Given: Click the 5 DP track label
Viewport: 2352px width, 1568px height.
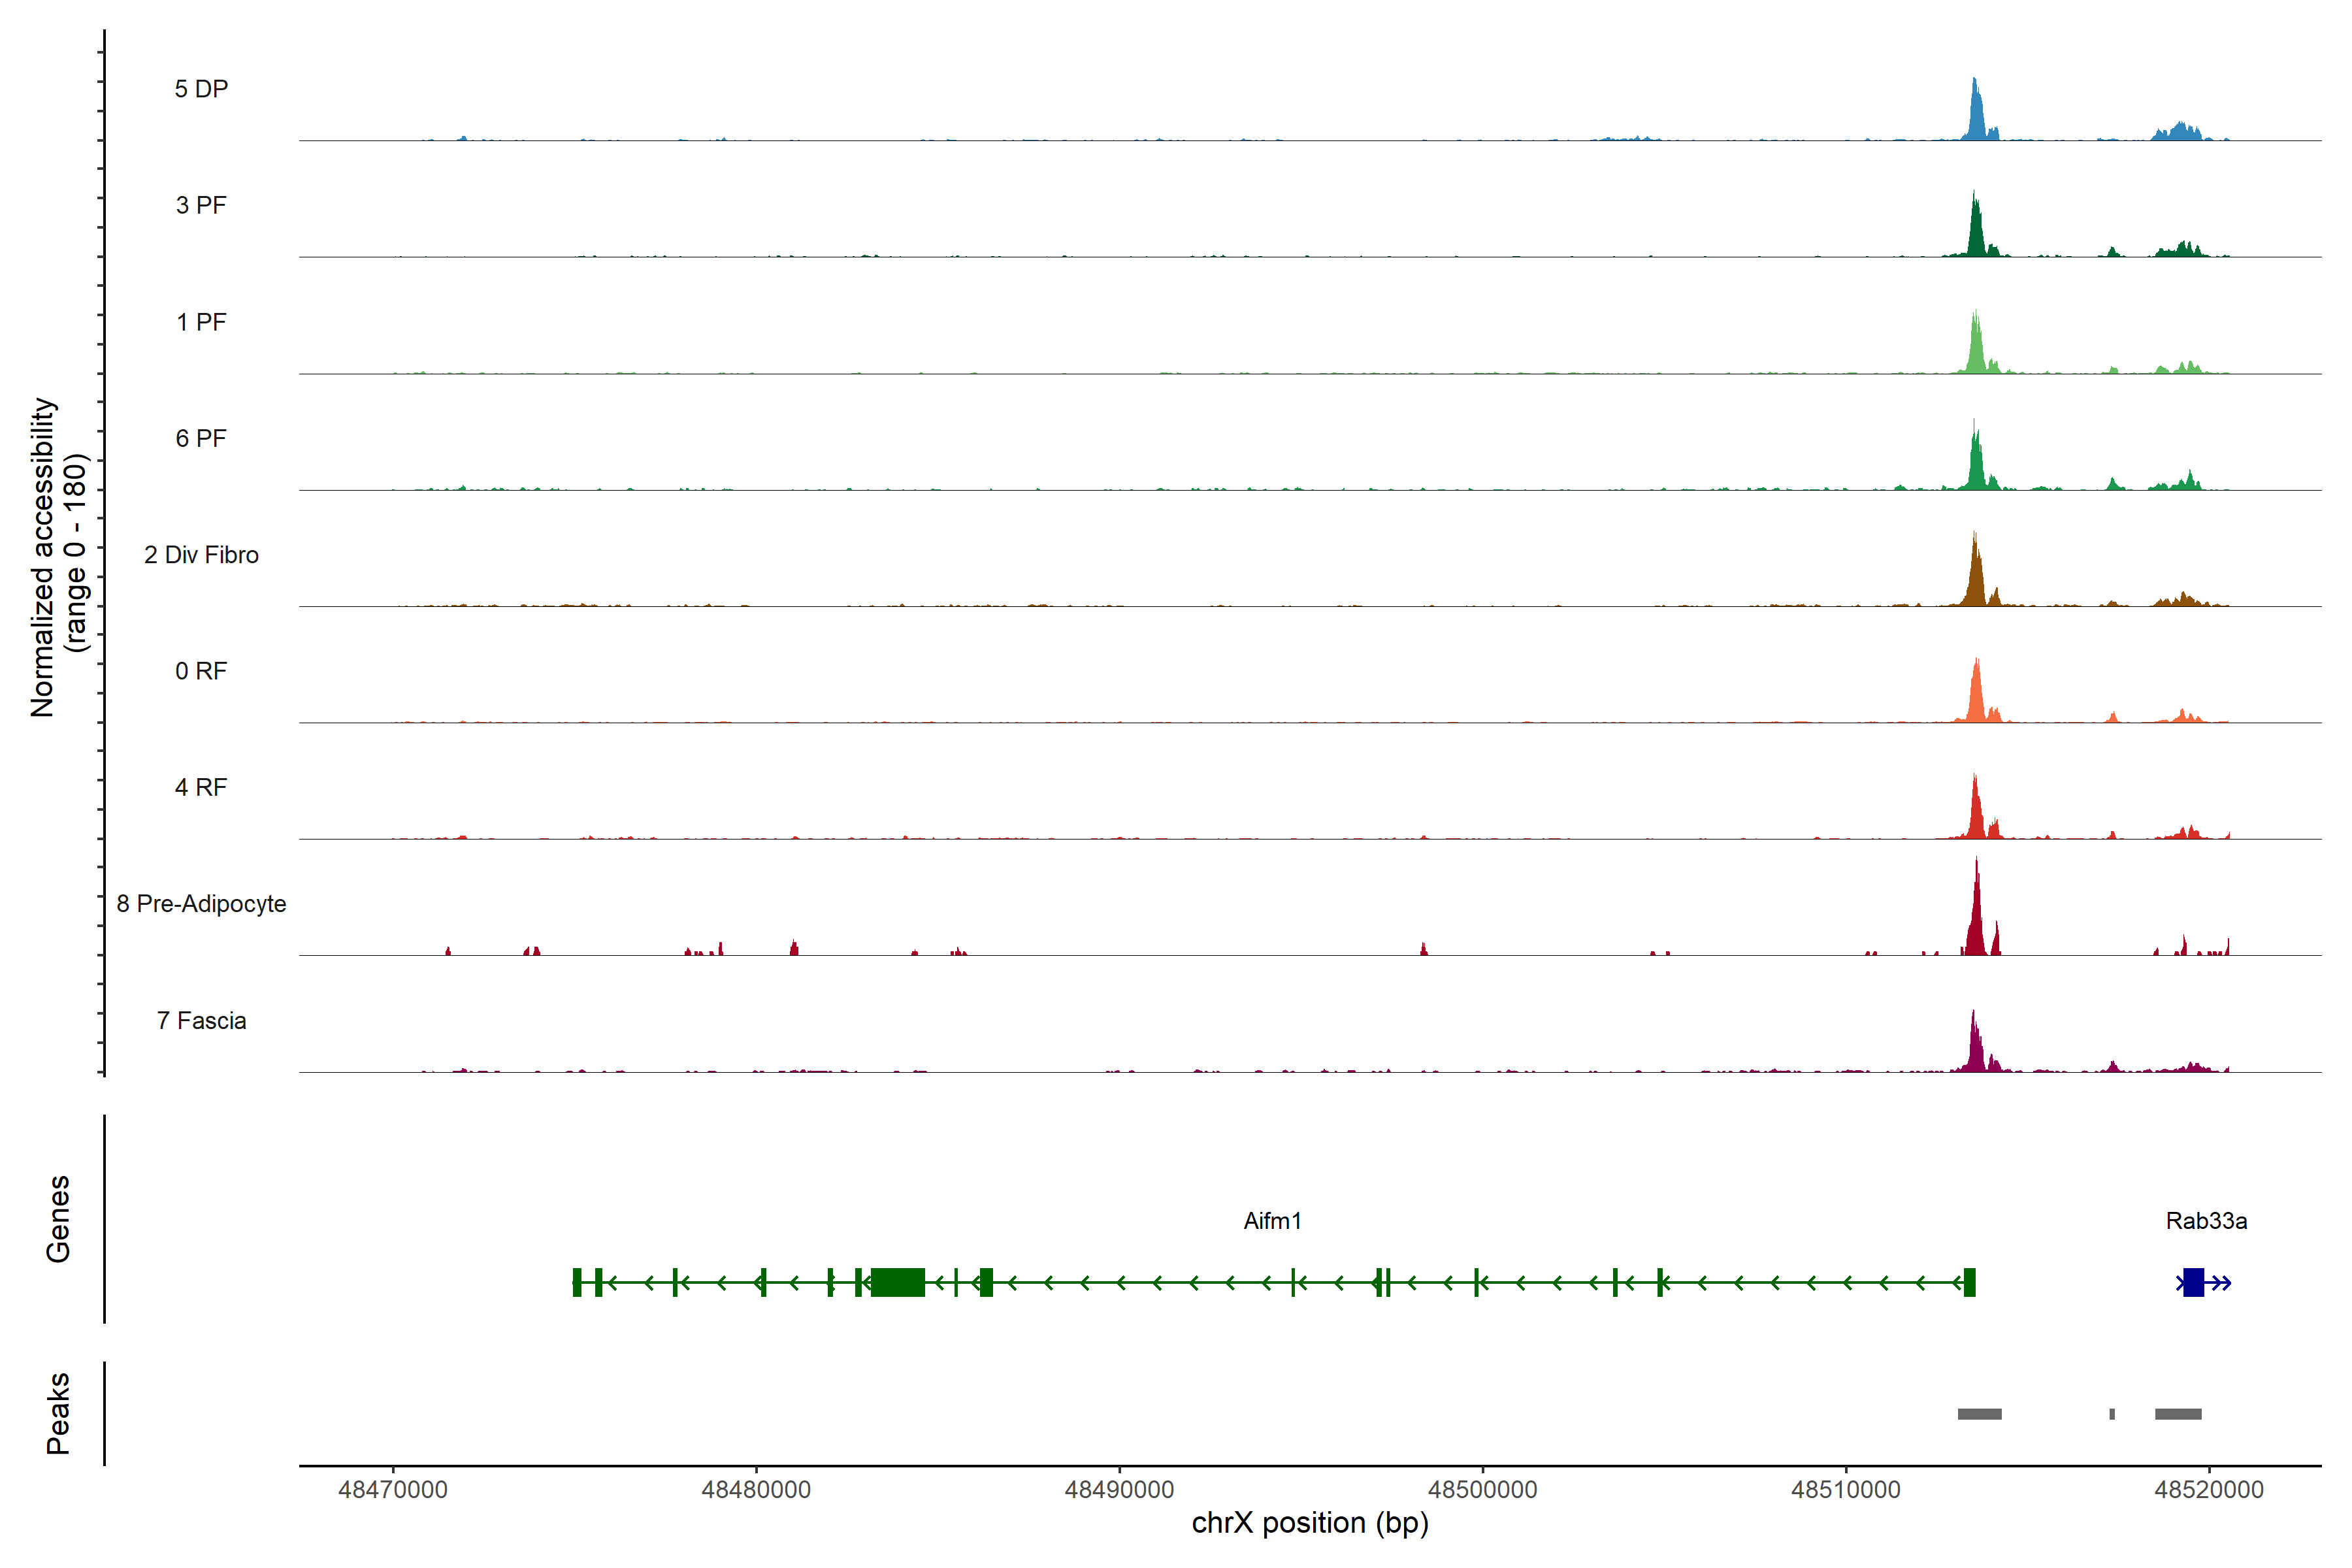Looking at the screenshot, I should pyautogui.click(x=201, y=89).
